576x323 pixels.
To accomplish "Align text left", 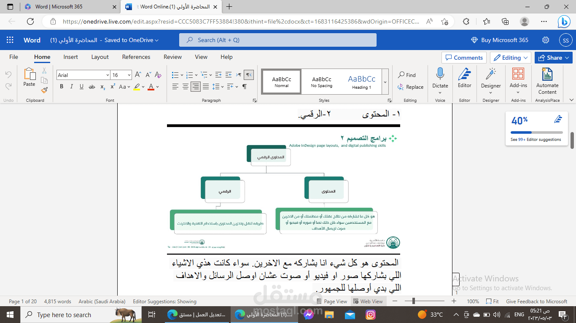I will click(x=175, y=87).
